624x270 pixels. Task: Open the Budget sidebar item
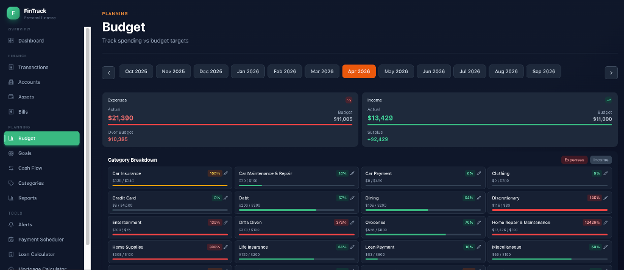[x=42, y=138]
